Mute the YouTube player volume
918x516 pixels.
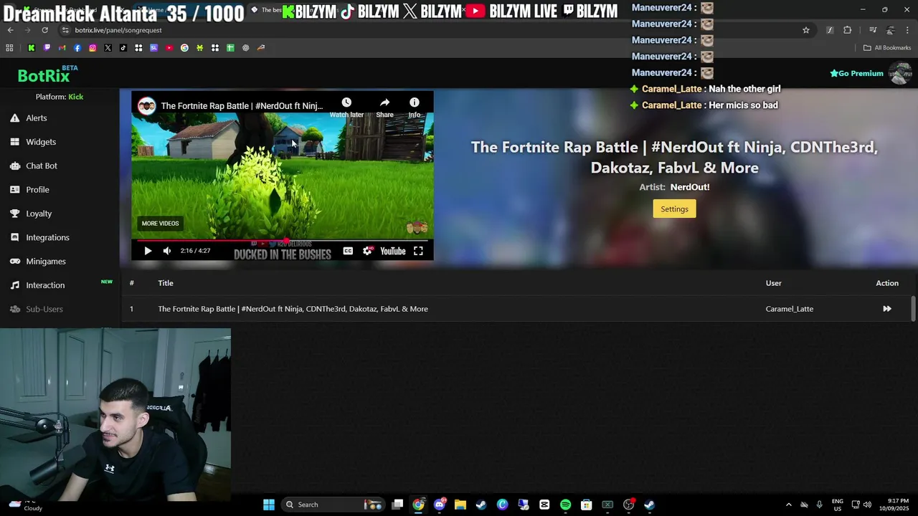167,251
